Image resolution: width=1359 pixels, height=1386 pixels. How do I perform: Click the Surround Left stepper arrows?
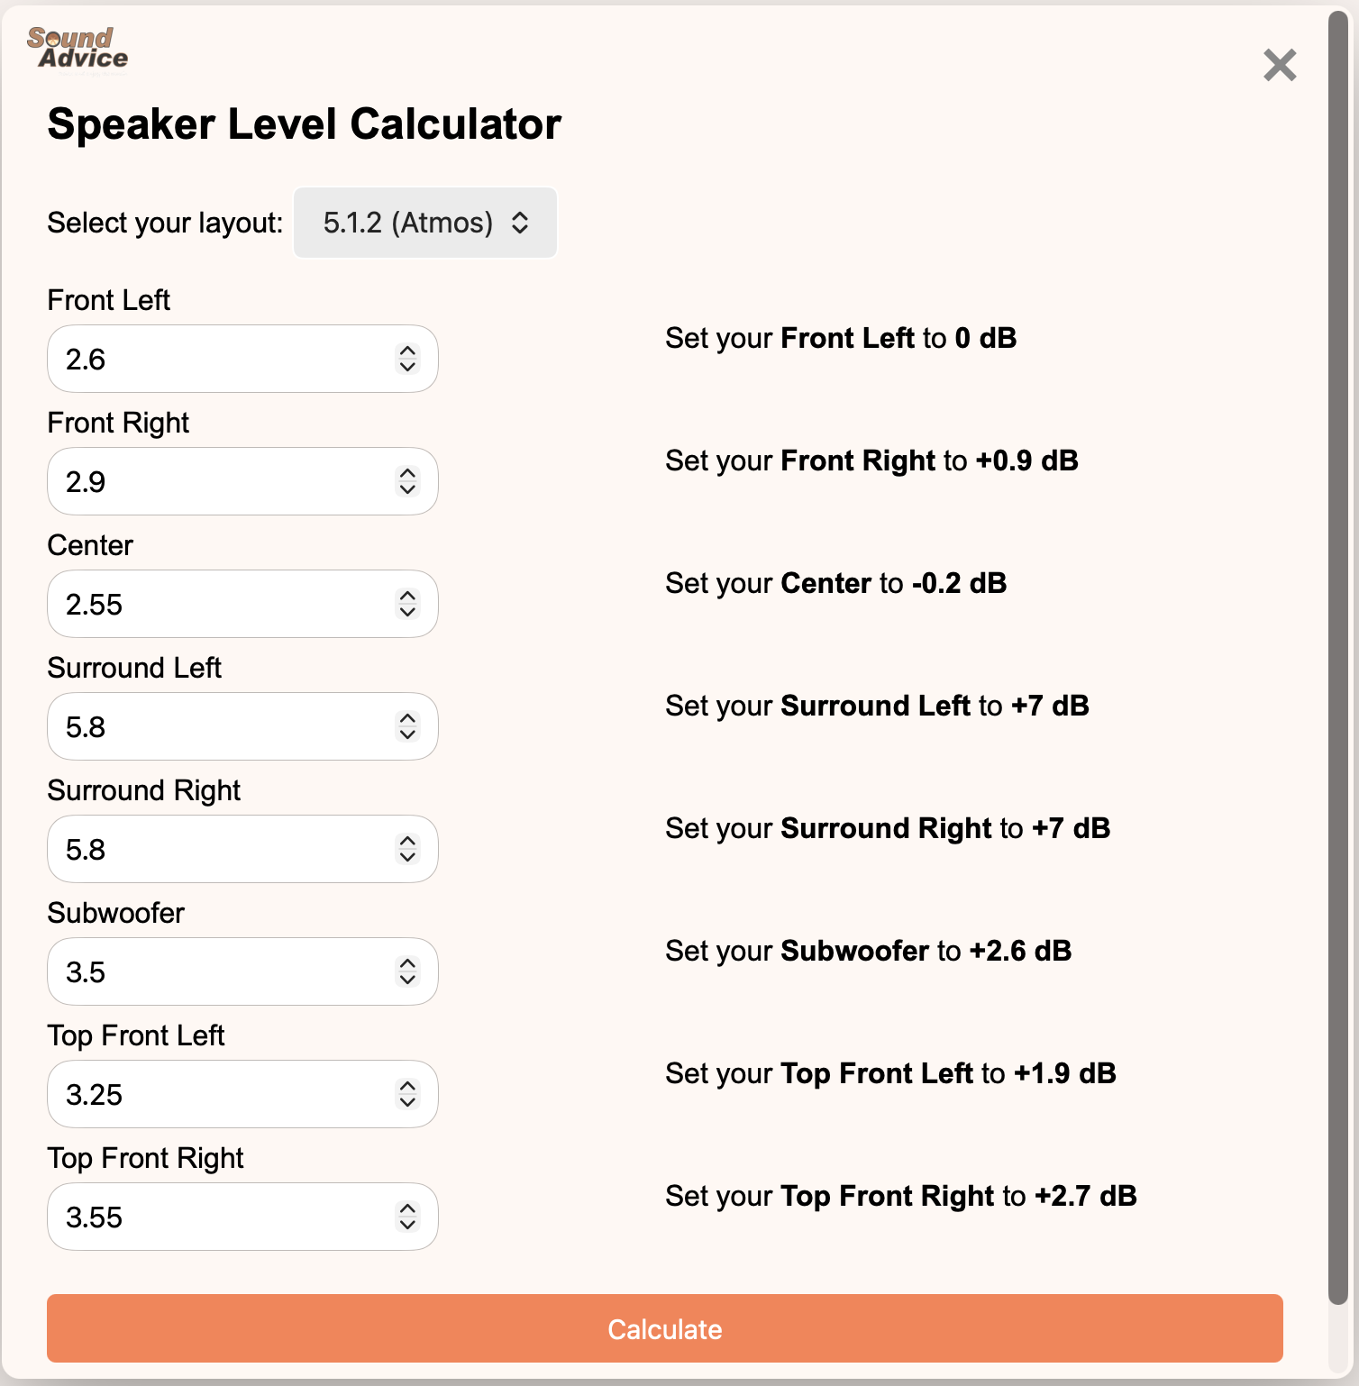click(408, 726)
